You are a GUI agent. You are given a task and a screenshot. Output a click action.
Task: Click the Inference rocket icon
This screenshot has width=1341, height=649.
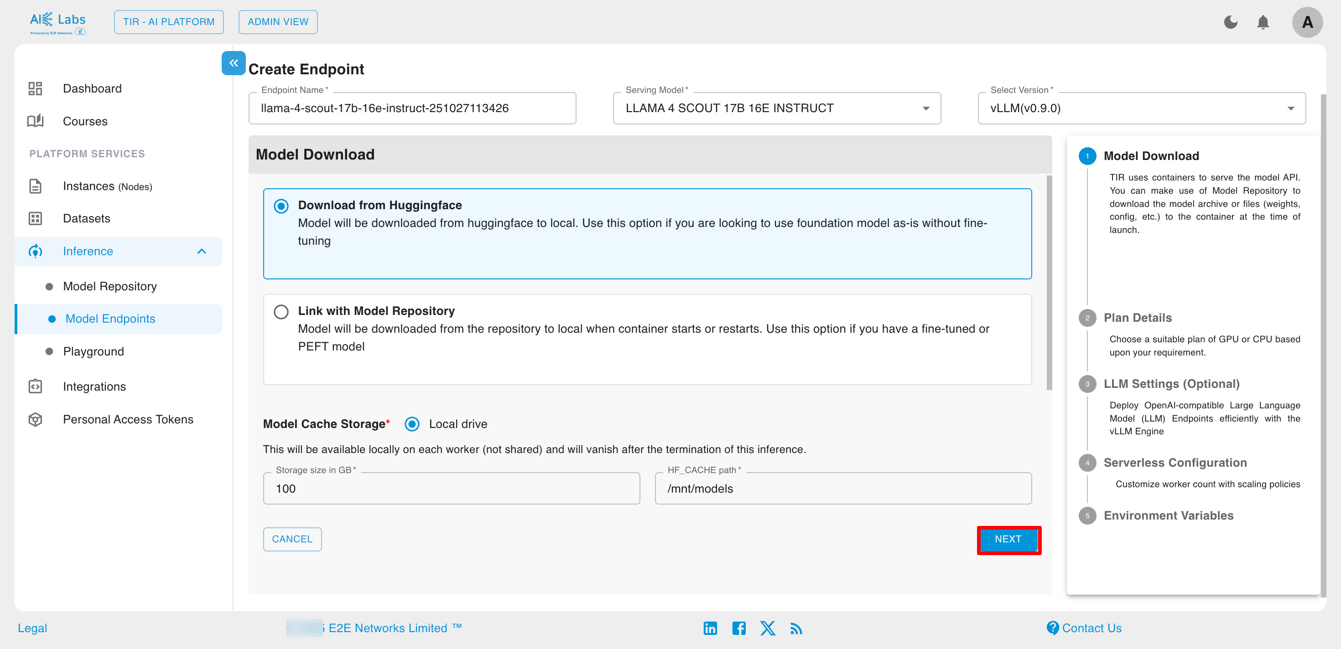tap(35, 251)
